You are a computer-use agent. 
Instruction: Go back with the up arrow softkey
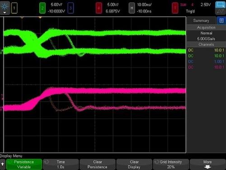point(3,164)
